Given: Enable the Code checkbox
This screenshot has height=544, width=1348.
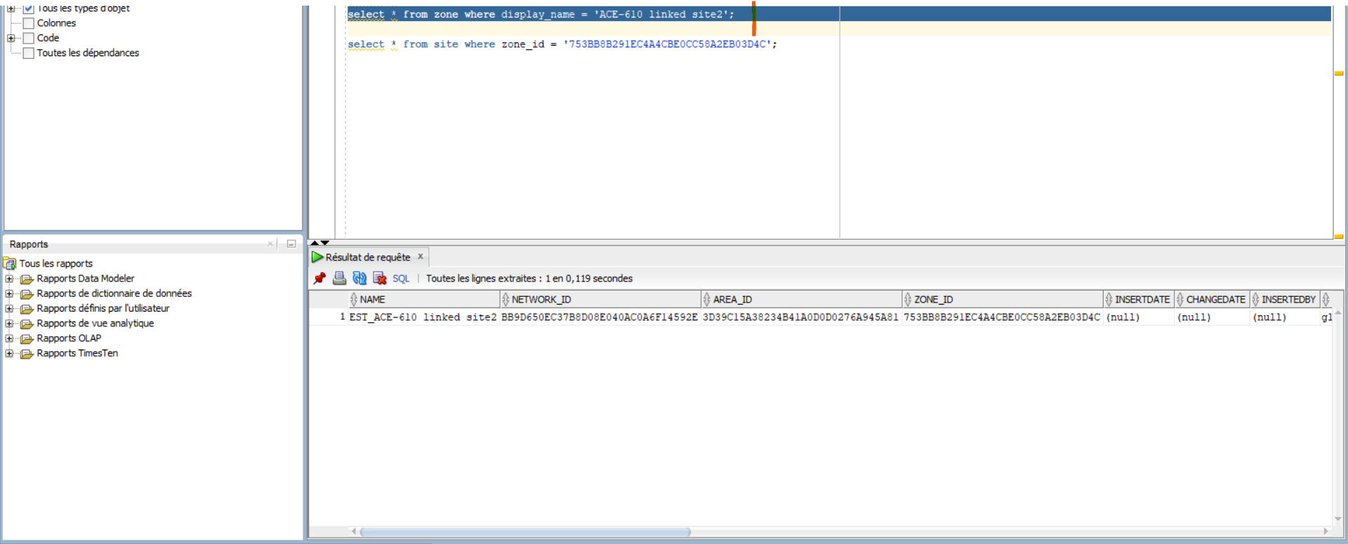Looking at the screenshot, I should click(29, 38).
